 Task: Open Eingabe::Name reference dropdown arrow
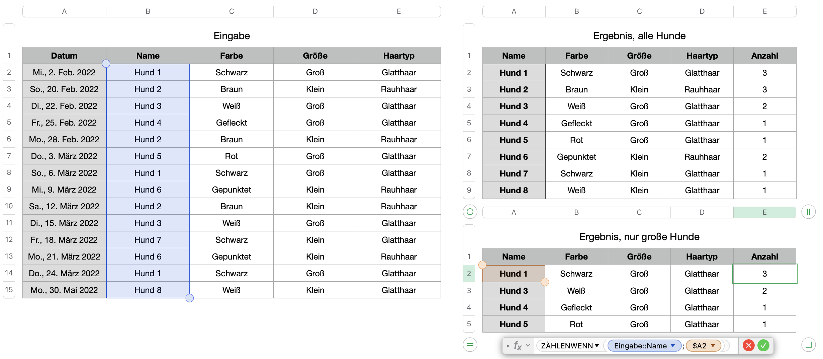673,346
